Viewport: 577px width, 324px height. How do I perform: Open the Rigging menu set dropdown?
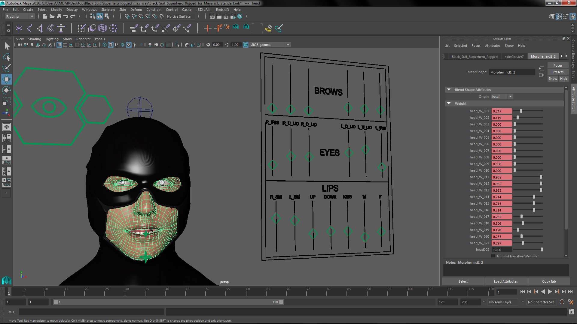(x=20, y=16)
